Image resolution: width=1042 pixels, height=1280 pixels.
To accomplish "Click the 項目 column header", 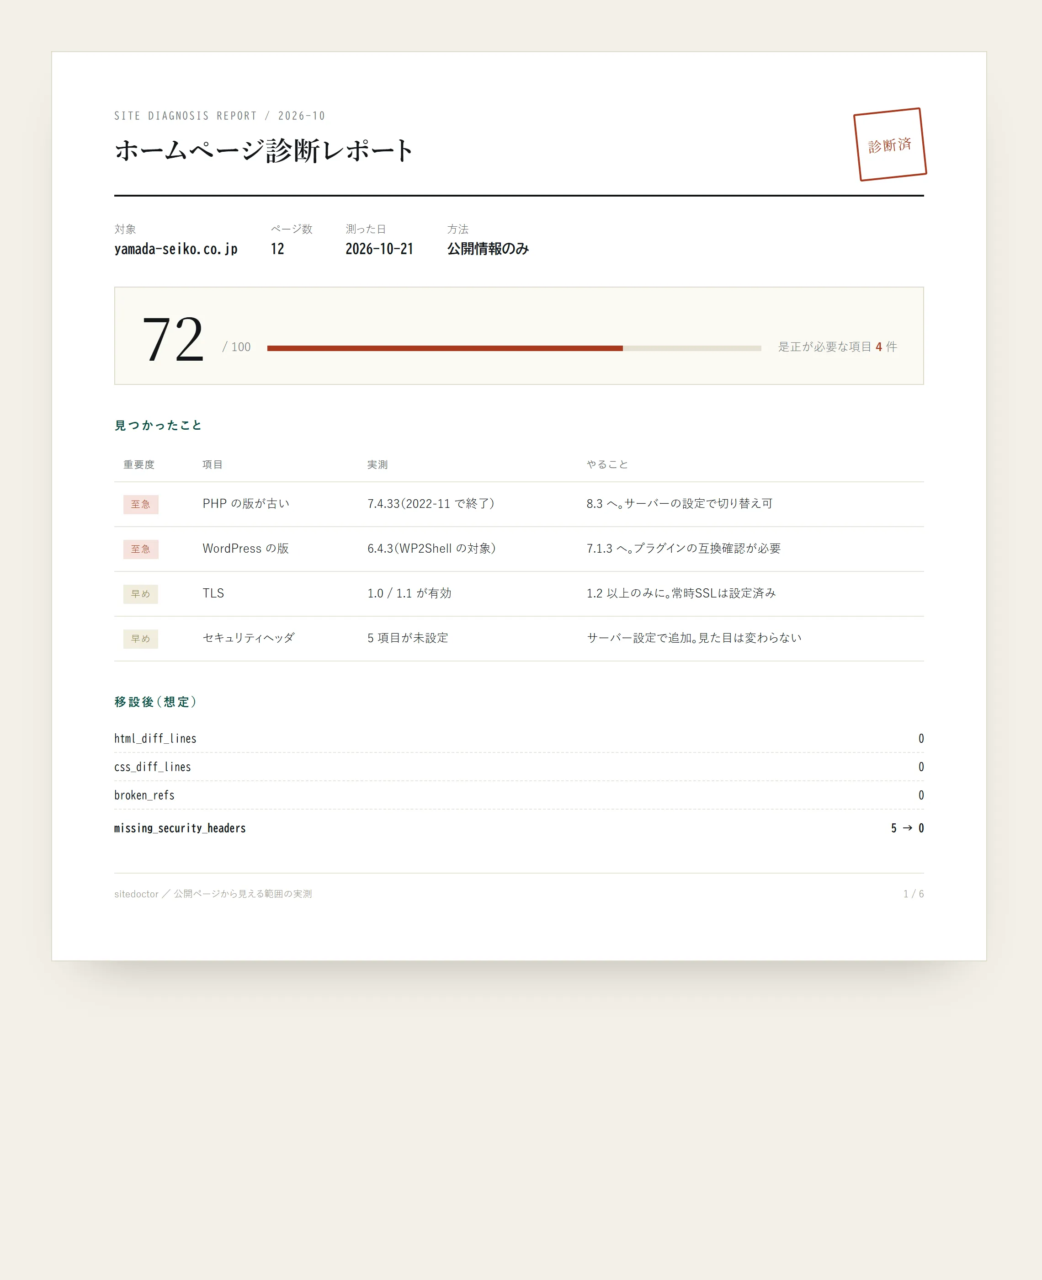I will point(213,464).
